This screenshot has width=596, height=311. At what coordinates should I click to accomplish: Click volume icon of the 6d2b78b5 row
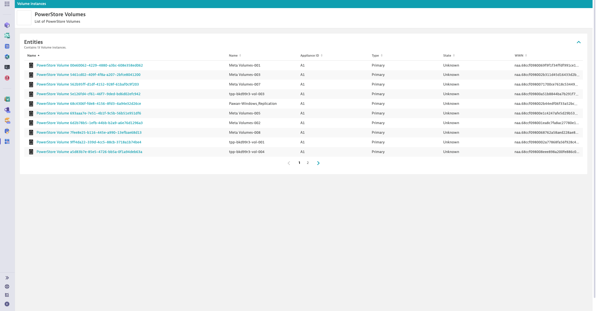[31, 123]
